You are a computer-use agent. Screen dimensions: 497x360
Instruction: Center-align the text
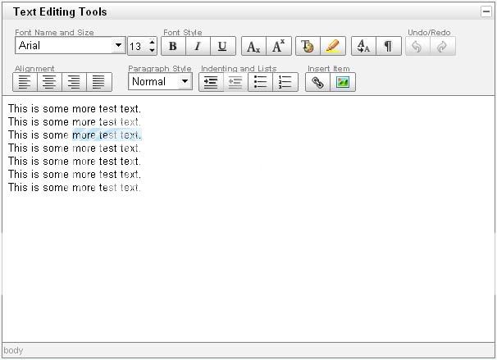point(49,82)
